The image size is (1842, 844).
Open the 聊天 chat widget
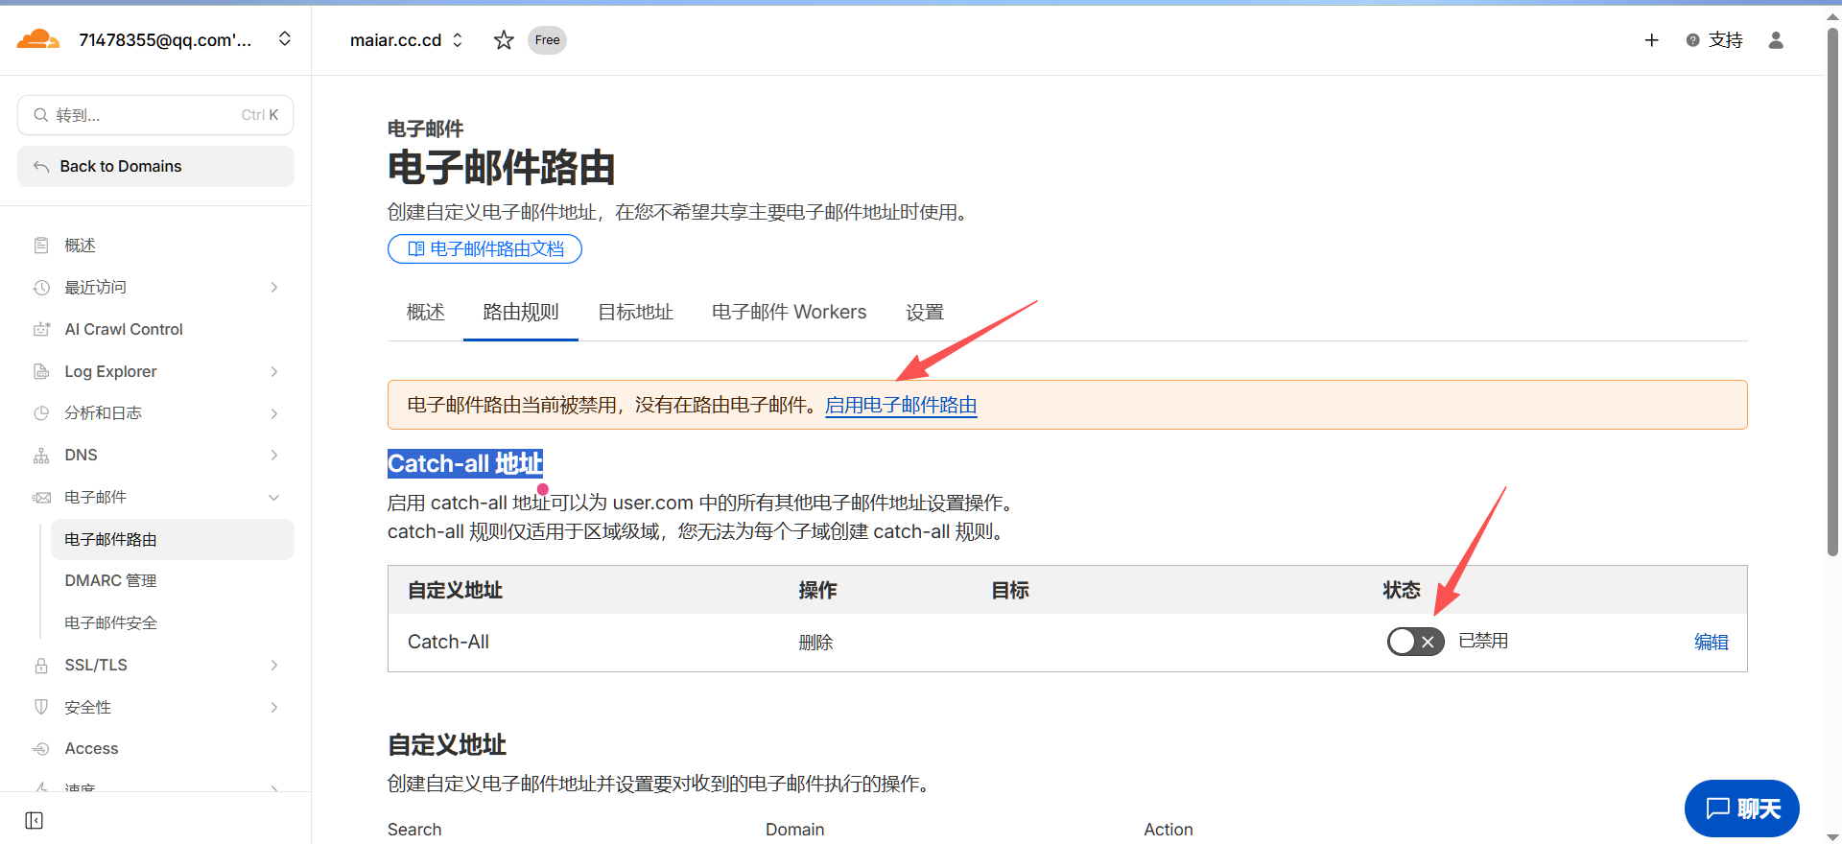pos(1741,809)
